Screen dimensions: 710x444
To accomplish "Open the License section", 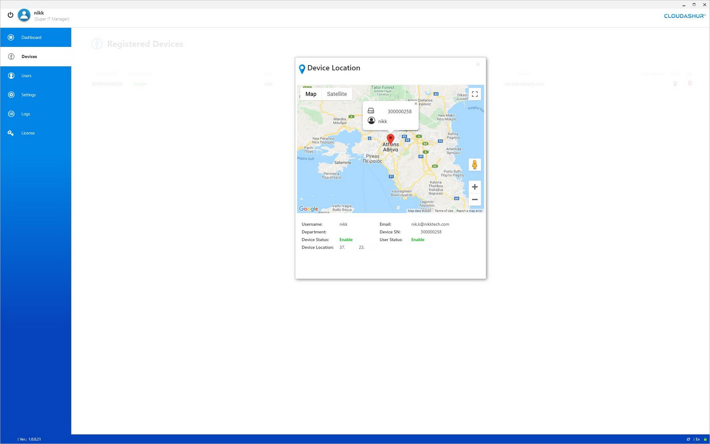I will (35, 133).
